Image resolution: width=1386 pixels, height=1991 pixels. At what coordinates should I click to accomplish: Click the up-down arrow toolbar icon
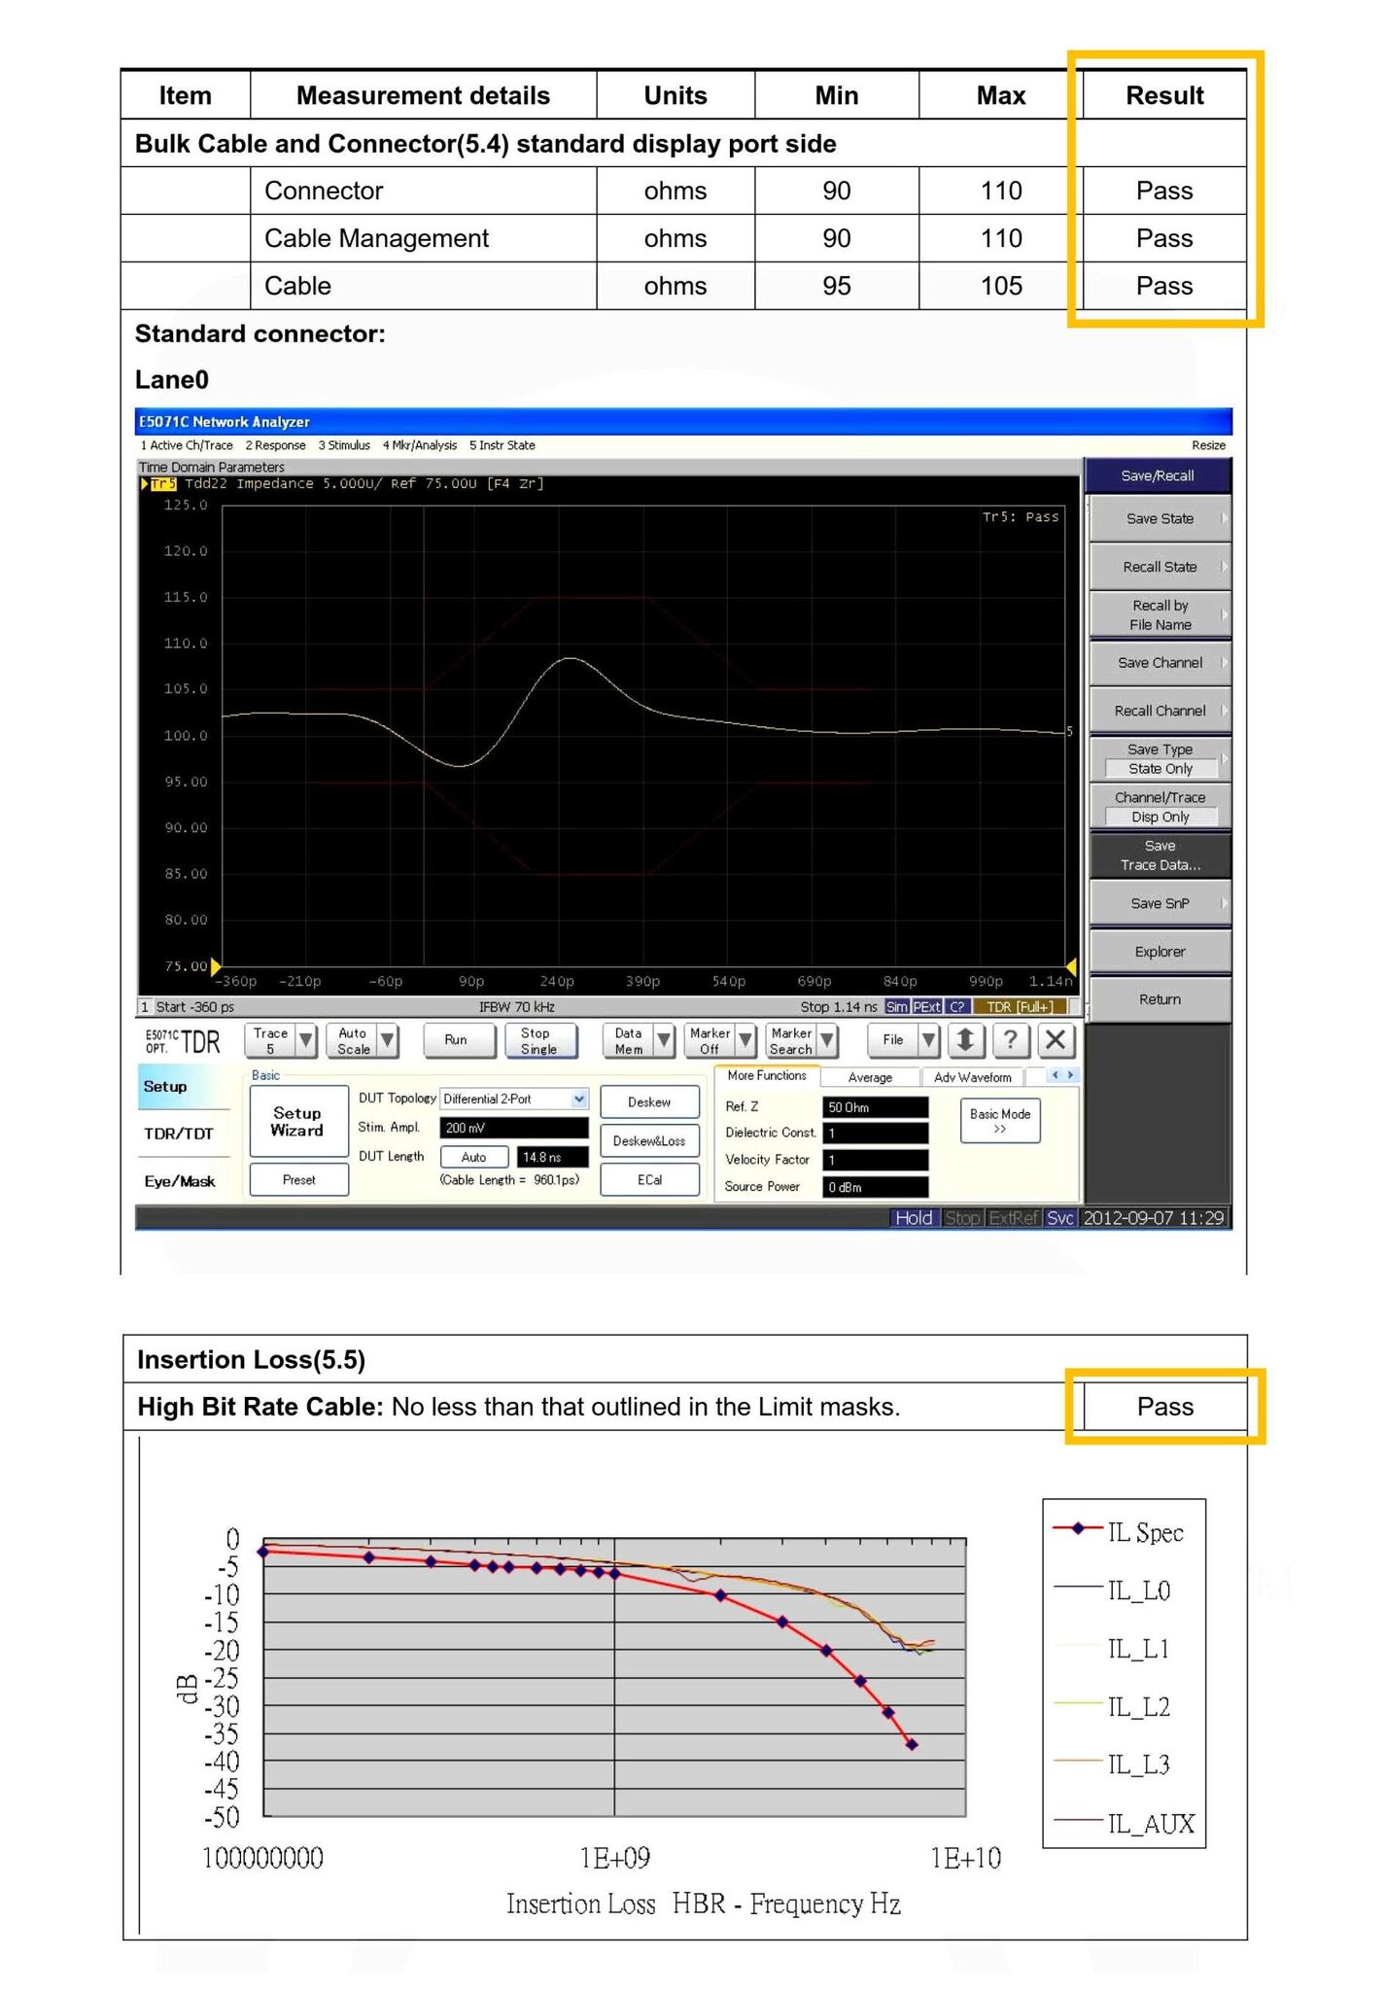point(965,1040)
